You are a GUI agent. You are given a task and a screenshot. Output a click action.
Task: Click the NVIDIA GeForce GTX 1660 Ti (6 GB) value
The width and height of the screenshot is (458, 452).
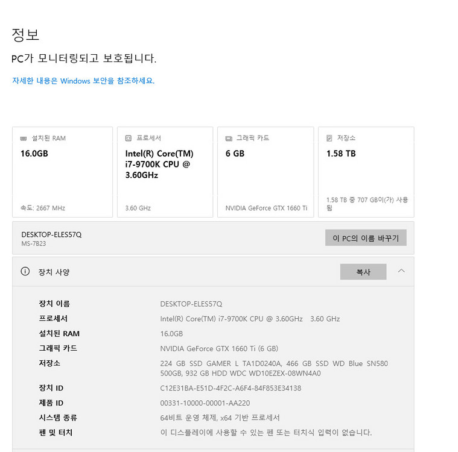219,348
